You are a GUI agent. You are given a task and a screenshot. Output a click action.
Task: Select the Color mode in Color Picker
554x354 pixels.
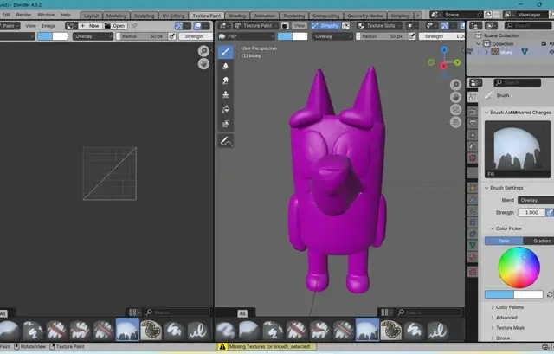pos(504,241)
